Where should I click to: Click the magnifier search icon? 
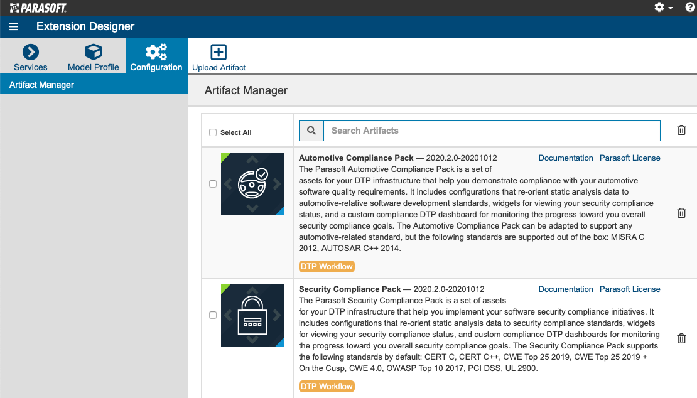point(311,131)
